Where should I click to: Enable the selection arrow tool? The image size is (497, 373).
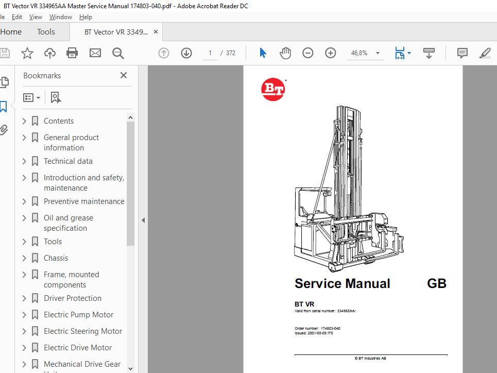point(262,53)
